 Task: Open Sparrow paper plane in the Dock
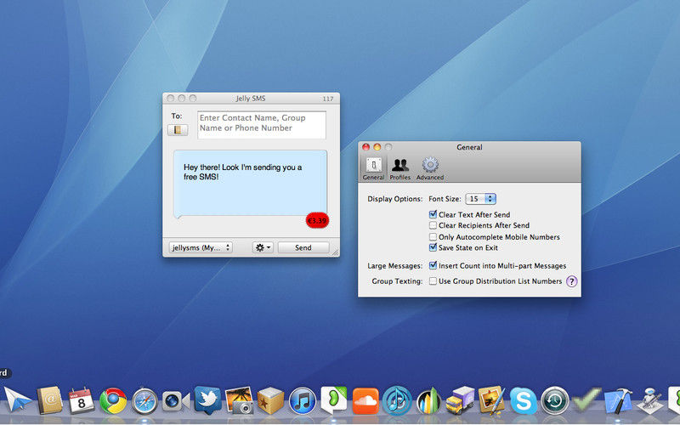pos(17,399)
